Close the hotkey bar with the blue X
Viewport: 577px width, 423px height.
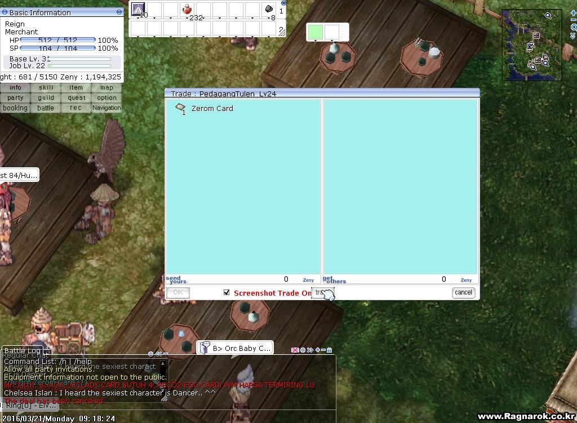[283, 3]
